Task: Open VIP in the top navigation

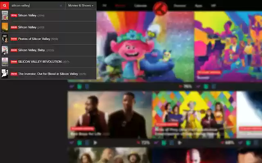Action: point(213,6)
